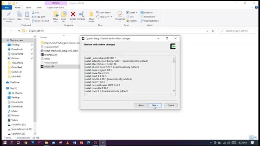Switch to the Share ribbon tab
The width and height of the screenshot is (260, 146).
click(x=28, y=7)
